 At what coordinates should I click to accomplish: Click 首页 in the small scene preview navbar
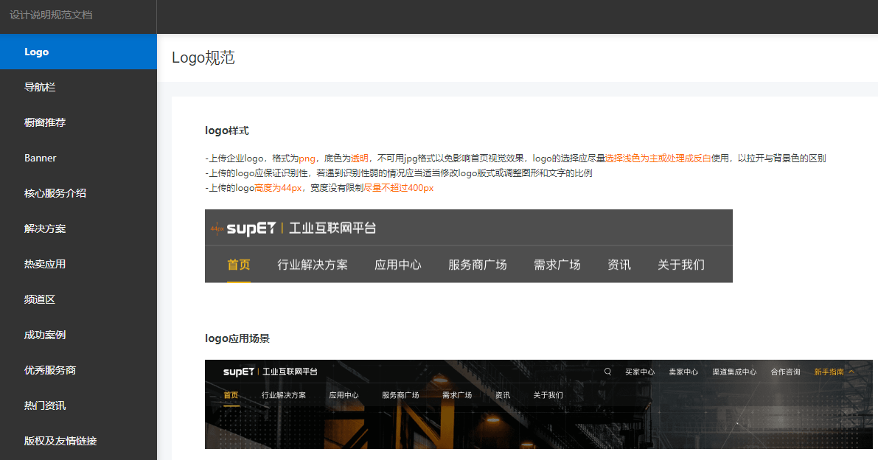tap(231, 395)
